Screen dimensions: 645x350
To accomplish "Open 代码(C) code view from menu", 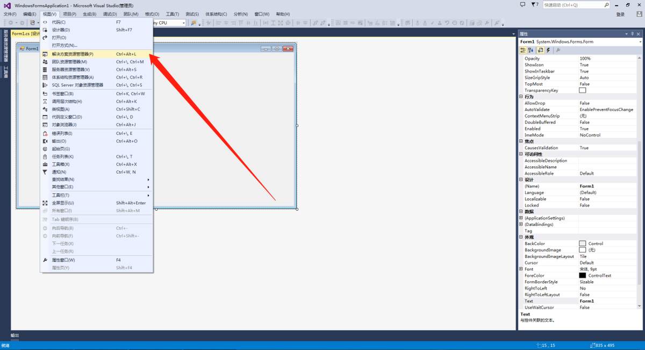I will (97, 23).
